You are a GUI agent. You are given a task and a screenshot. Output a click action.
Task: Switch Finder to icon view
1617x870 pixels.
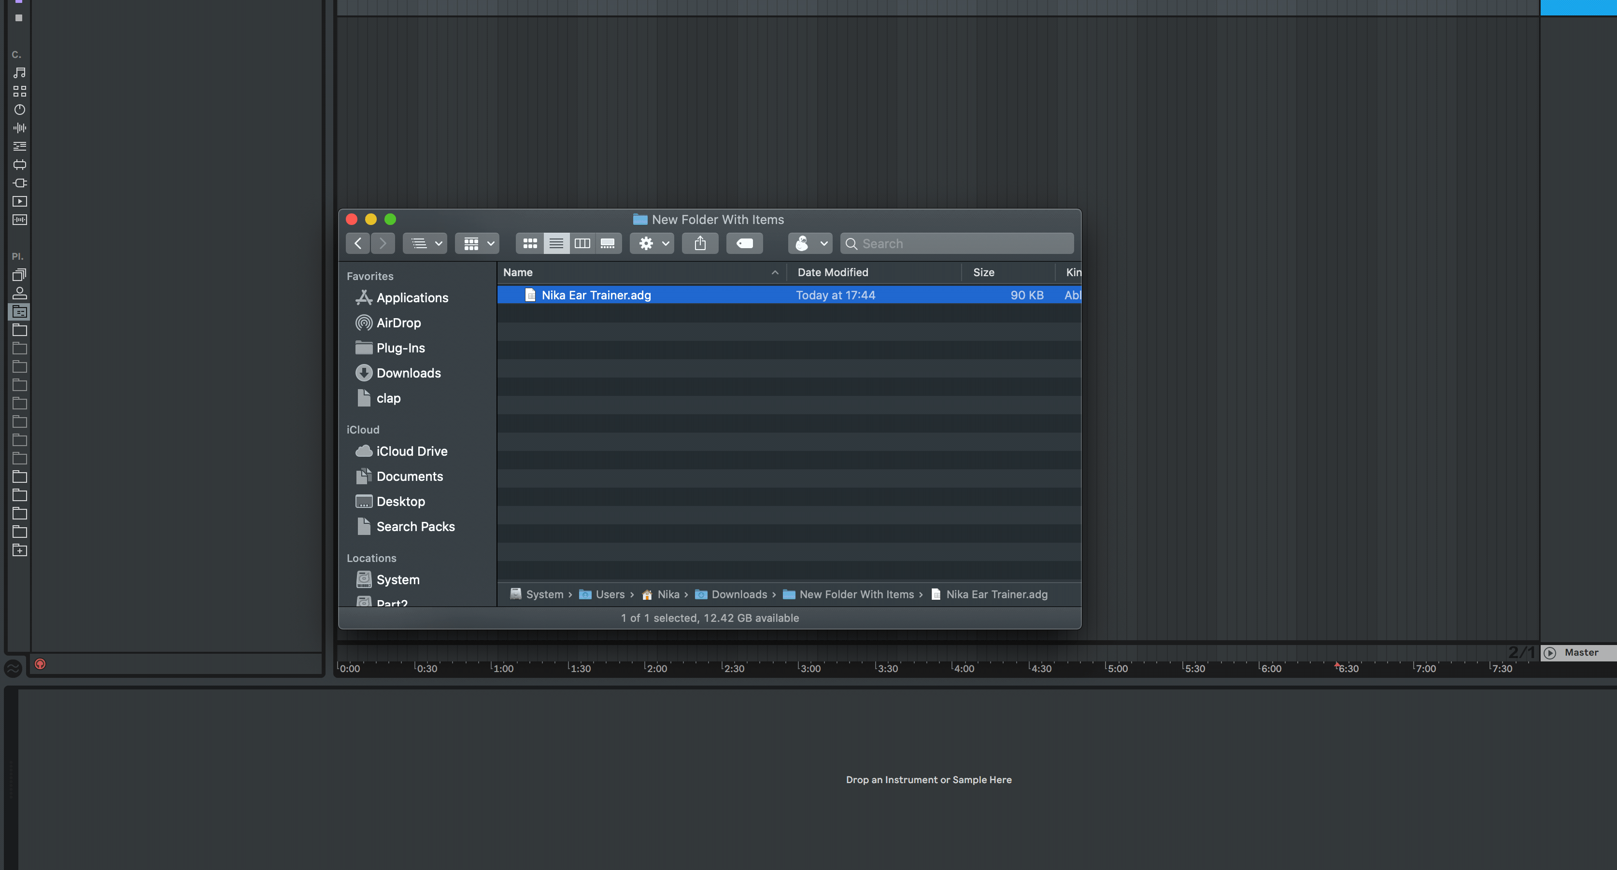click(530, 243)
